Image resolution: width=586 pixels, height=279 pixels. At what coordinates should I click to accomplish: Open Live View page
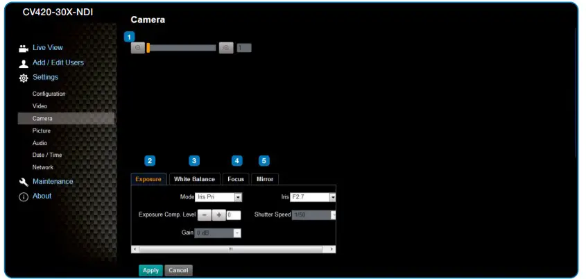[47, 47]
